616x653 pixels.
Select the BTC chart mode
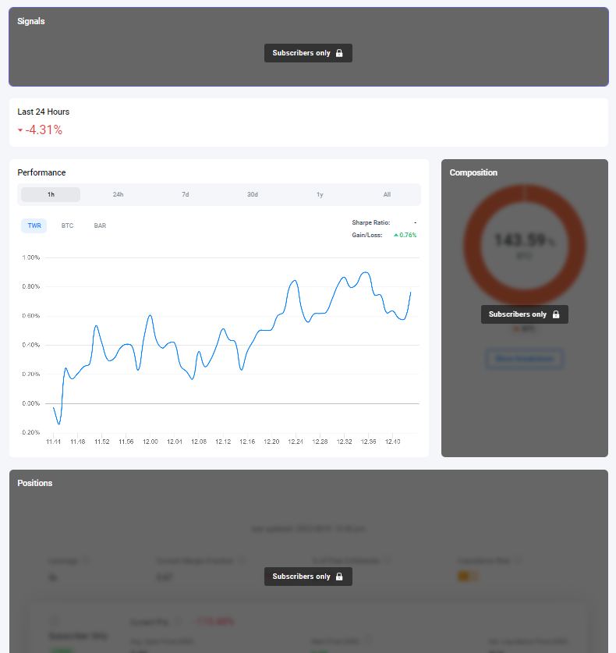point(67,225)
